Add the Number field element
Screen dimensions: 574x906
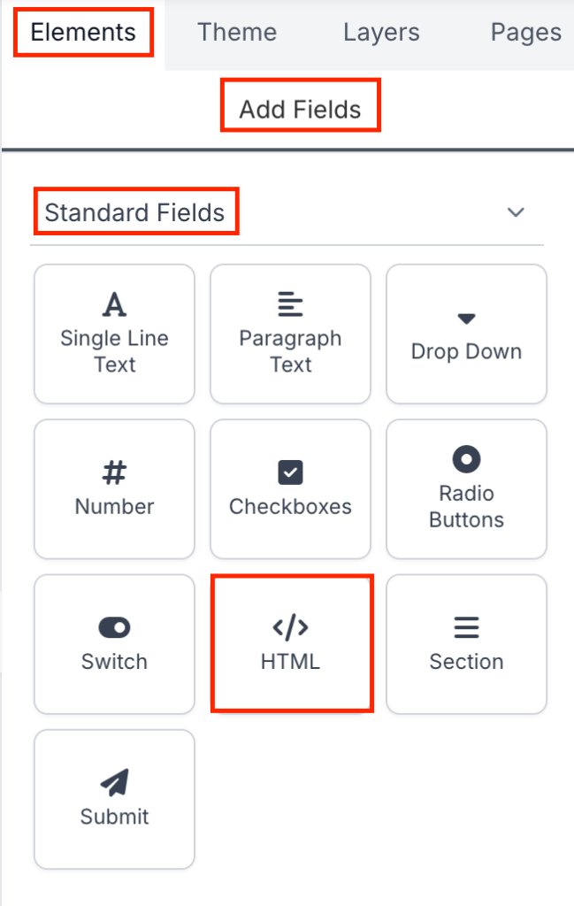[x=114, y=489]
